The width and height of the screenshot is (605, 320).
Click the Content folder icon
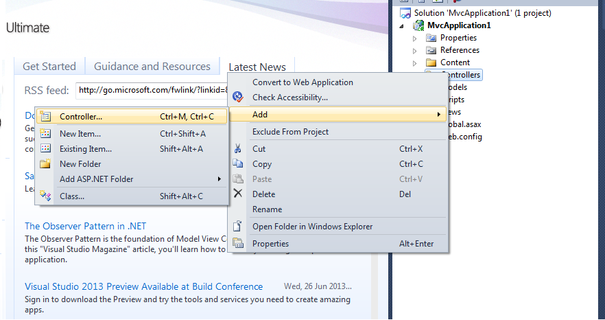tap(431, 62)
